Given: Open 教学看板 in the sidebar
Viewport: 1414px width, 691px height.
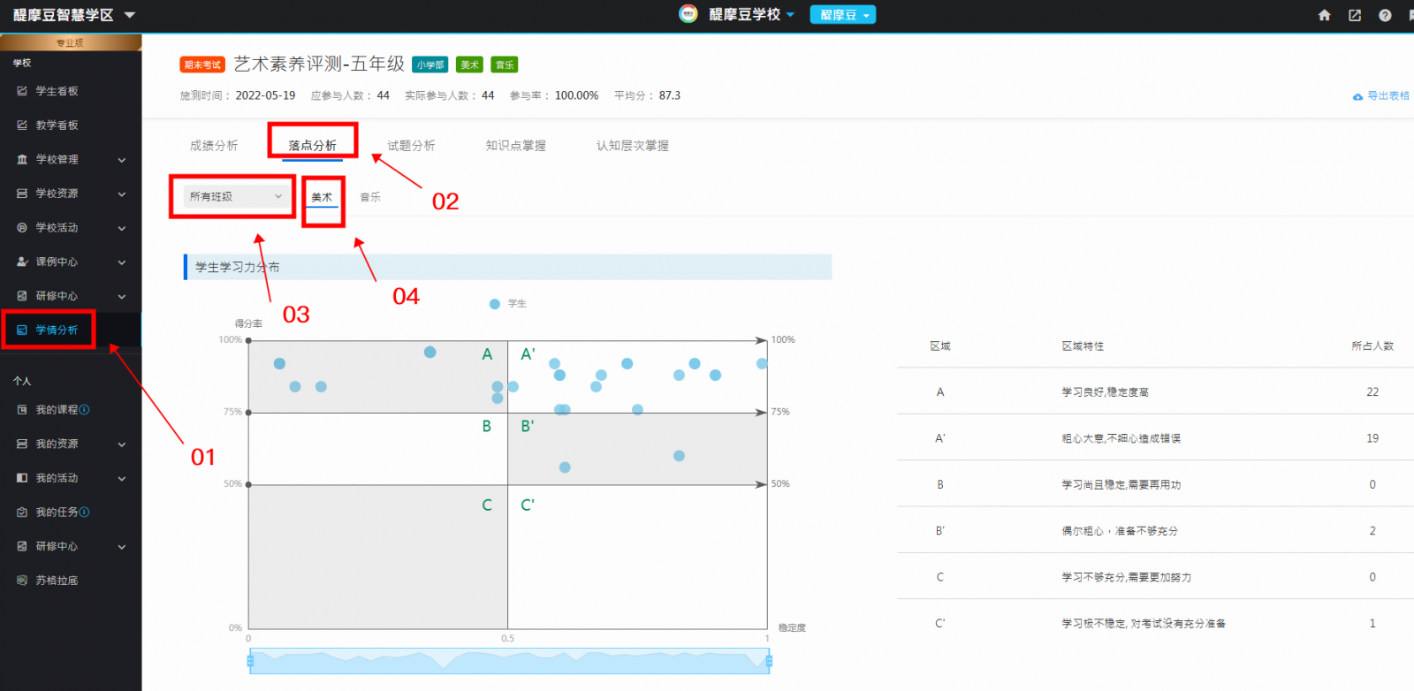Looking at the screenshot, I should point(57,125).
